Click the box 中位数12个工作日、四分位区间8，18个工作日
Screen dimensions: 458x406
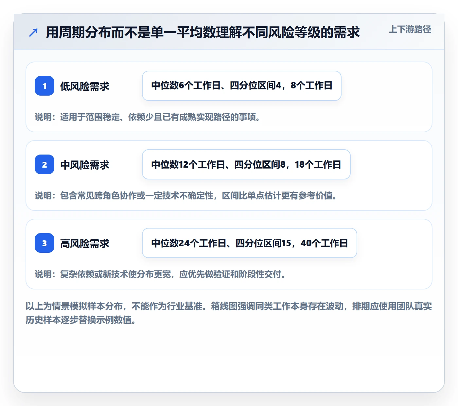click(x=246, y=164)
